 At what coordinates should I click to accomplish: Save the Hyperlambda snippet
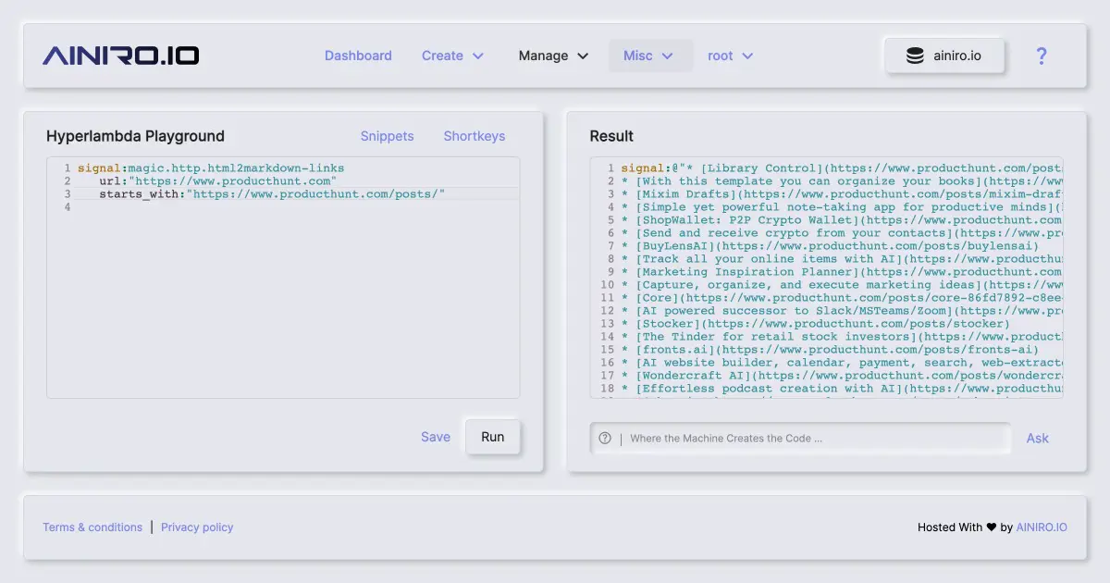[x=436, y=437]
